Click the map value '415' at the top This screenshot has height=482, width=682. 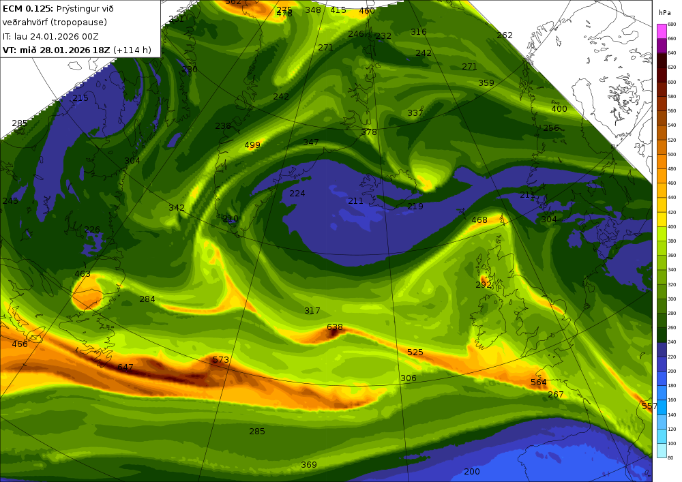[x=338, y=10]
